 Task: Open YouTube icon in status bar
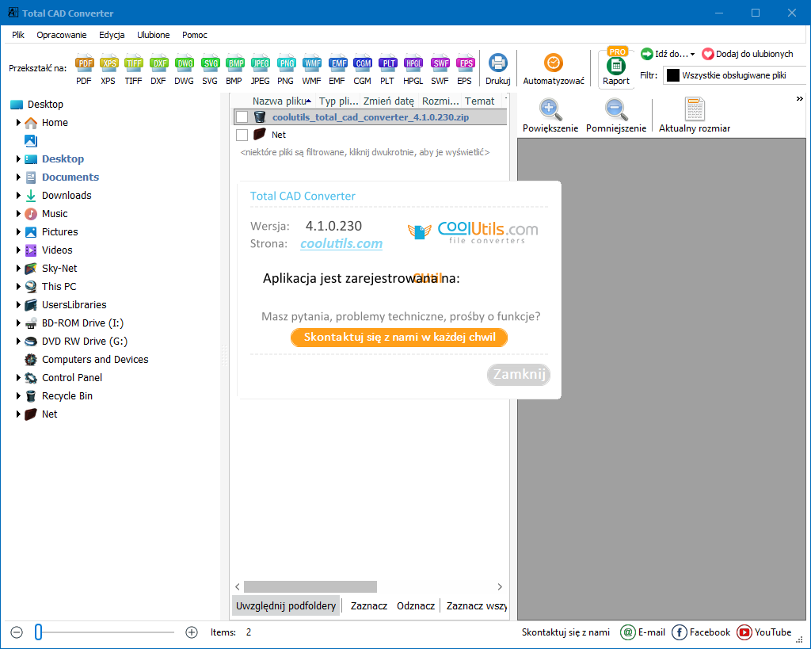click(744, 632)
